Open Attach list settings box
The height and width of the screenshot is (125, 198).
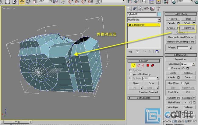[x=179, y=77]
